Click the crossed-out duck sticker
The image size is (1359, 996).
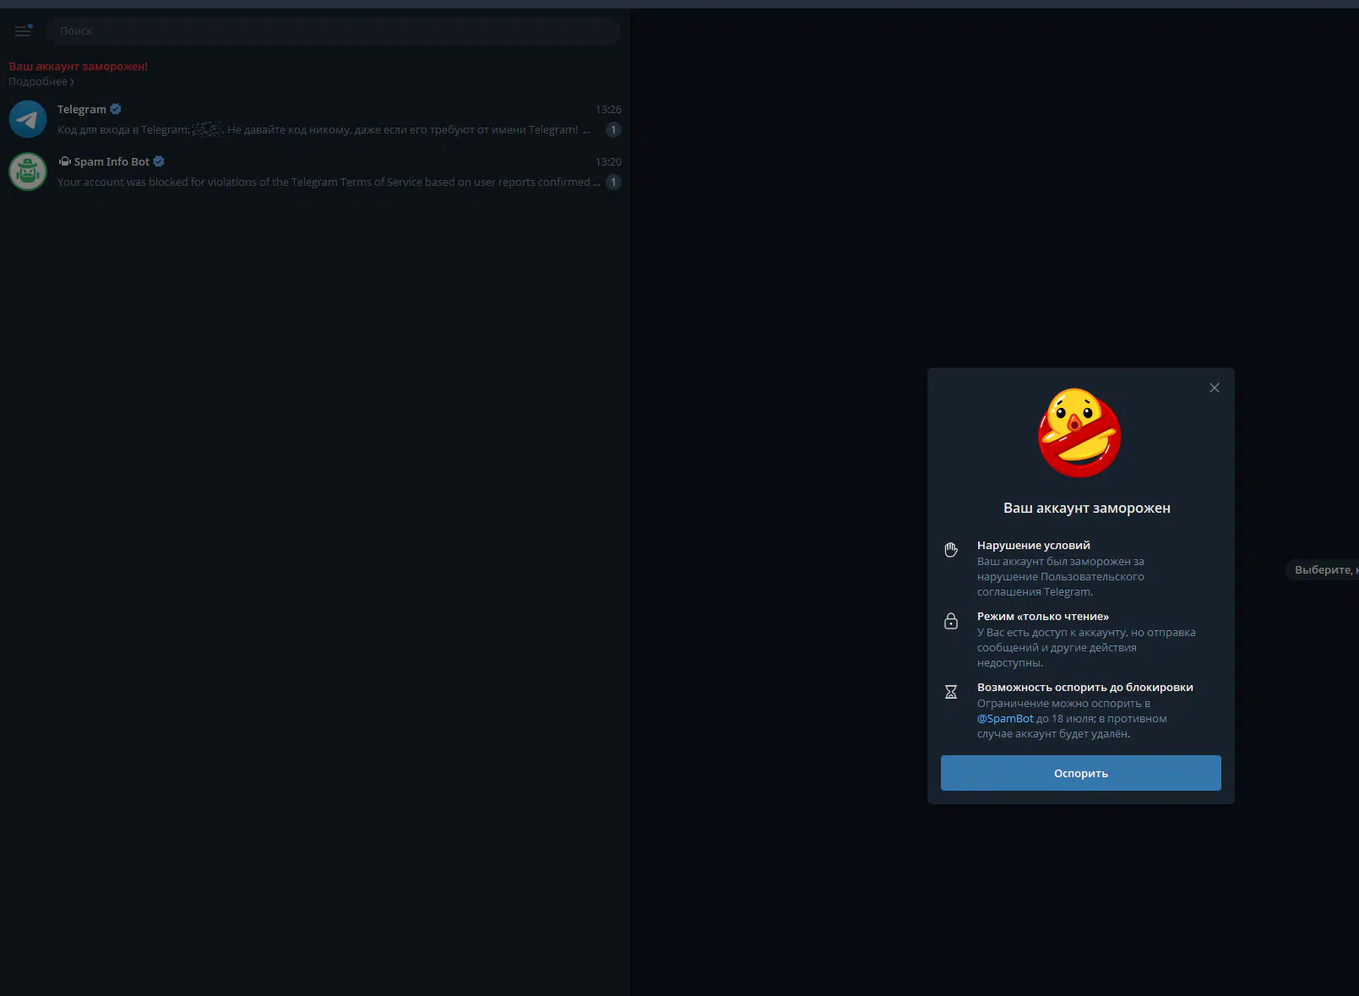click(x=1080, y=433)
